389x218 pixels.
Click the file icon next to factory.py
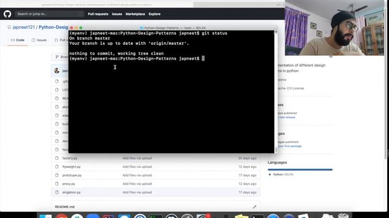(57, 158)
